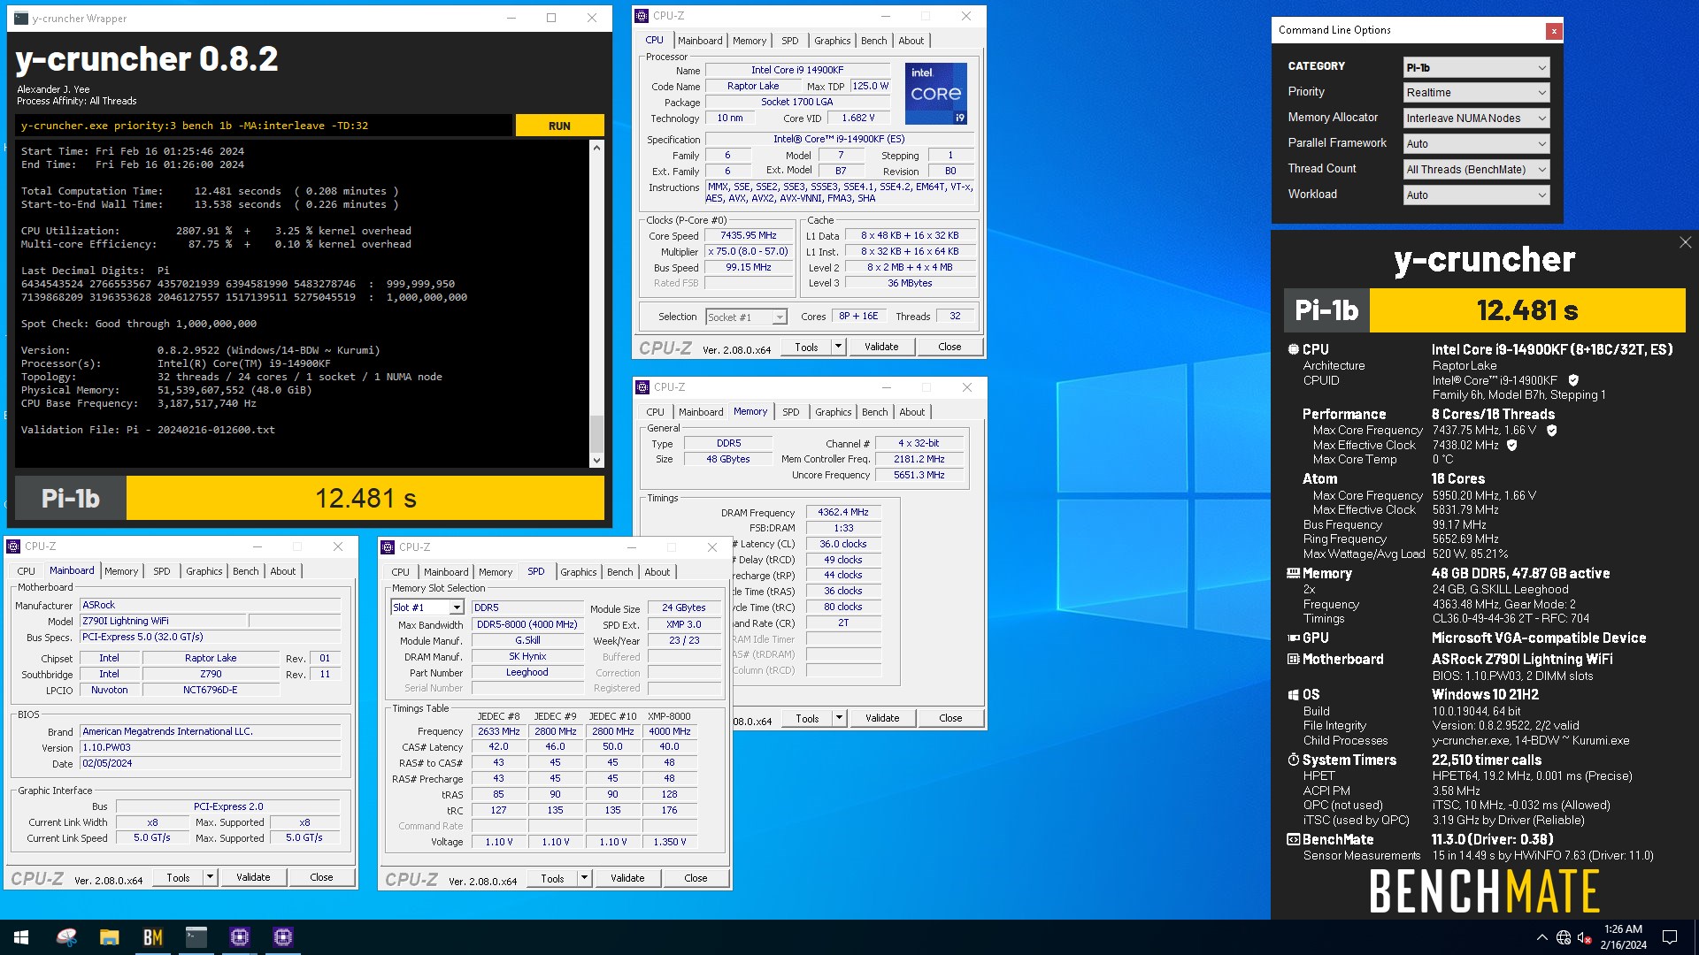Click the Z790I Lightning WiFi model field
Image resolution: width=1699 pixels, height=955 pixels.
click(163, 621)
